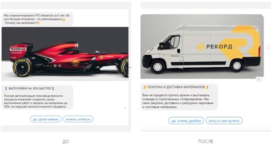273x146 pixels.
Task: Select the "могу и сам купить" reply button
Action: [224, 121]
